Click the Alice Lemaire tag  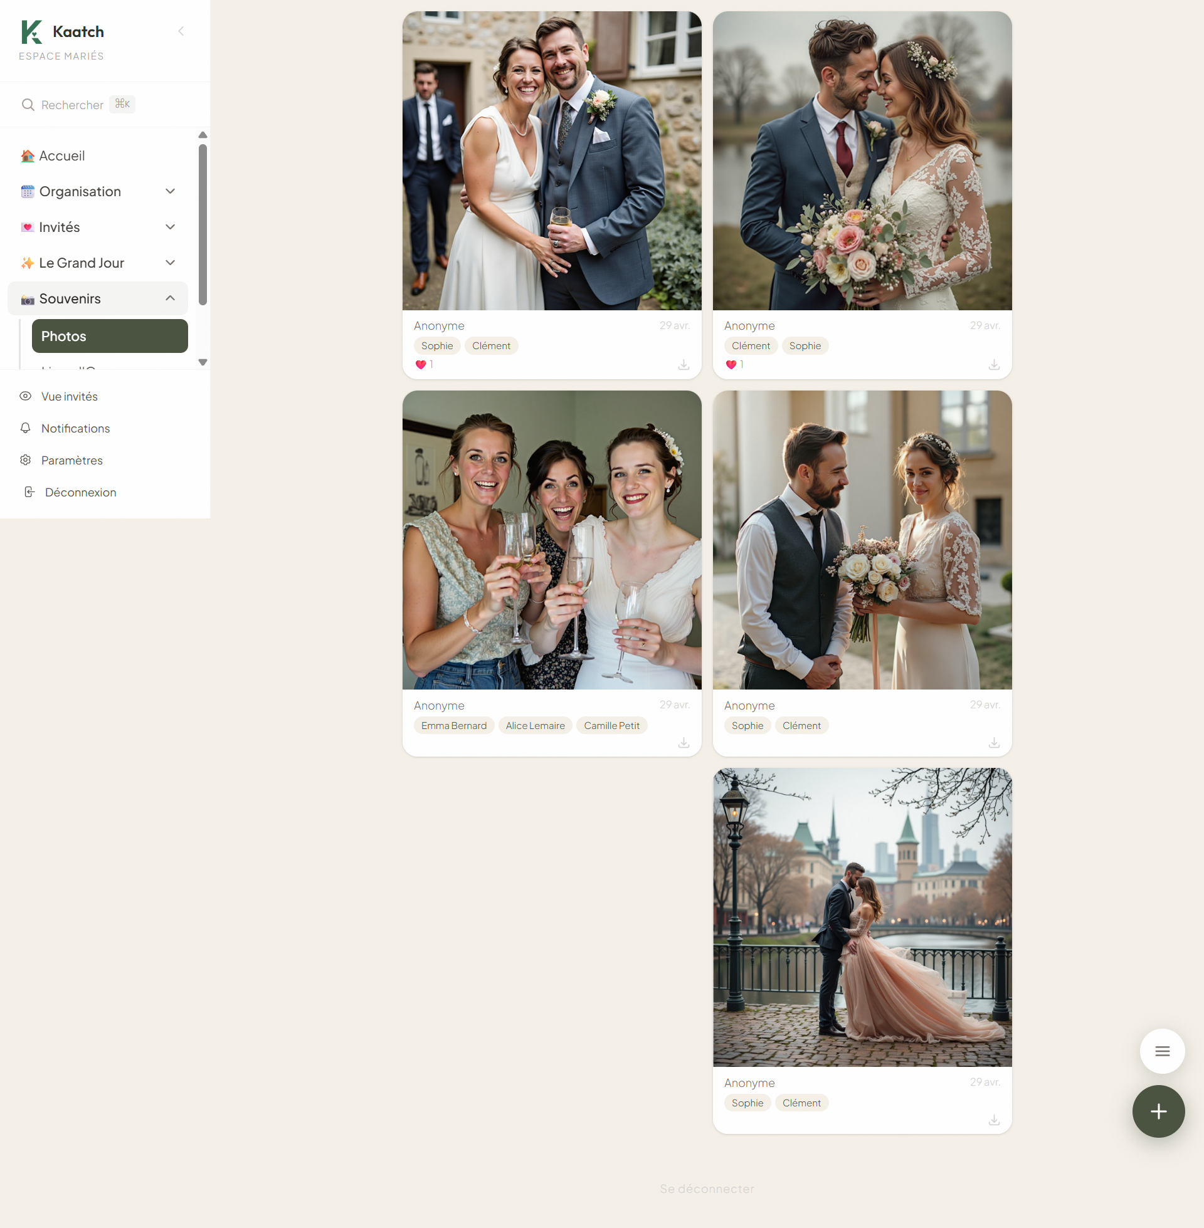click(535, 725)
